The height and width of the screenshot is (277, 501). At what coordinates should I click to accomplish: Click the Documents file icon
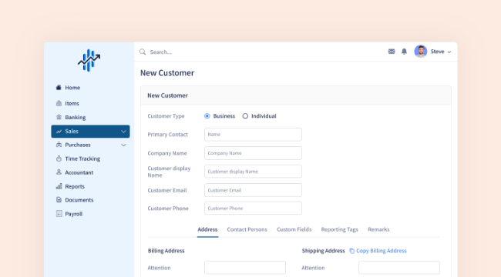coord(59,200)
